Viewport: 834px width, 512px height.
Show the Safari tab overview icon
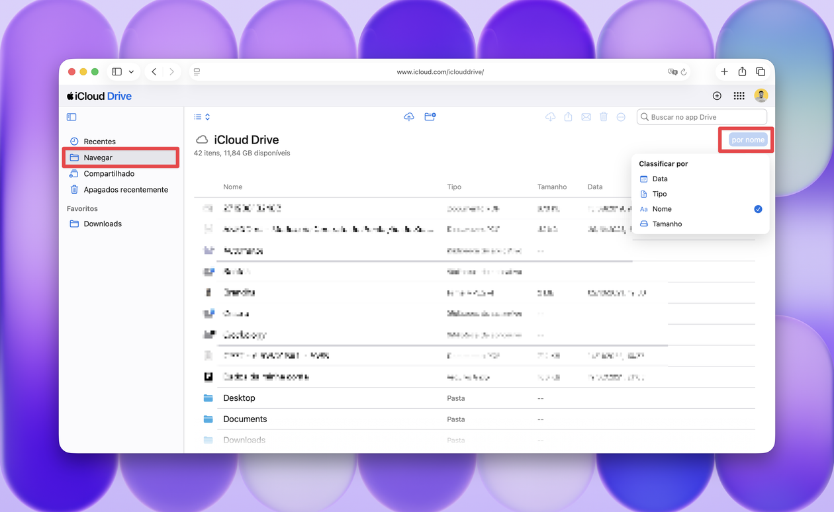761,71
